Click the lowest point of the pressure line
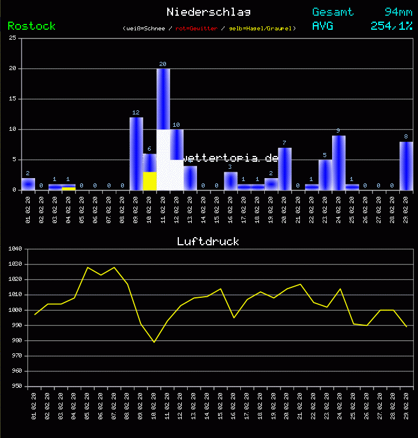Image resolution: width=418 pixels, height=438 pixels. click(154, 342)
